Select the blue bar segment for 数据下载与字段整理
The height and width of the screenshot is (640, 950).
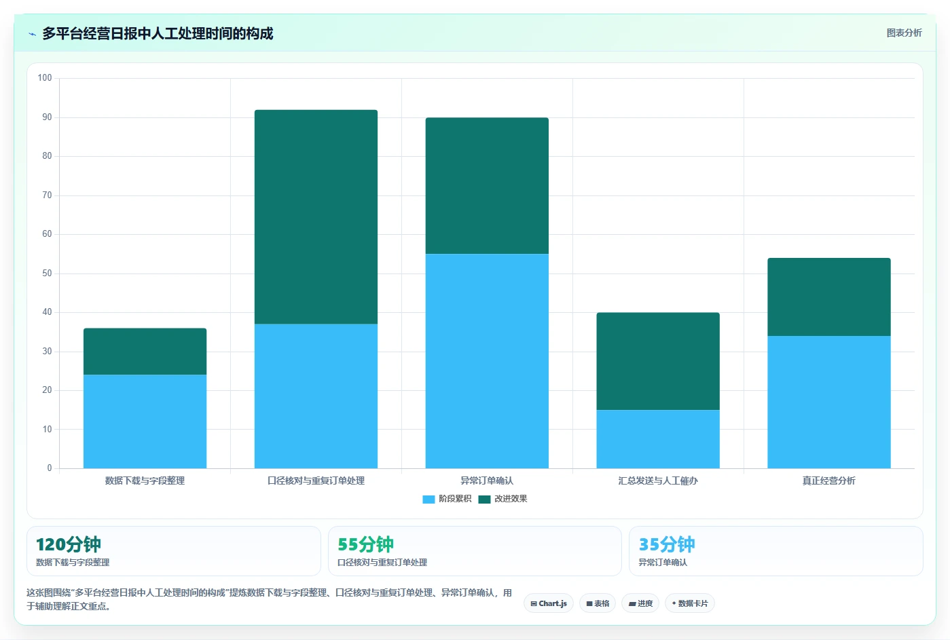[145, 421]
